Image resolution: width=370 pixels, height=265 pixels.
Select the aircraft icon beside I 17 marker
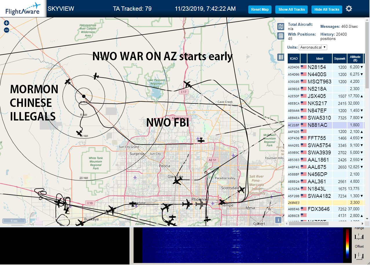pos(187,85)
